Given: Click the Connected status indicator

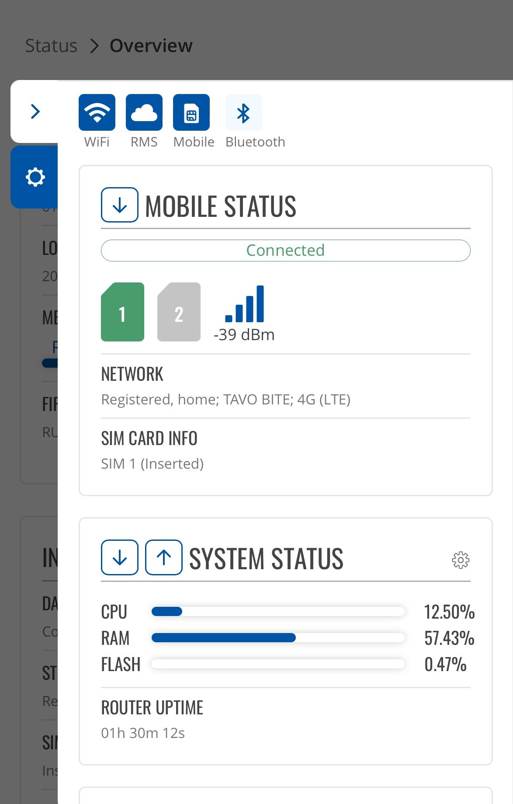Looking at the screenshot, I should tap(285, 251).
